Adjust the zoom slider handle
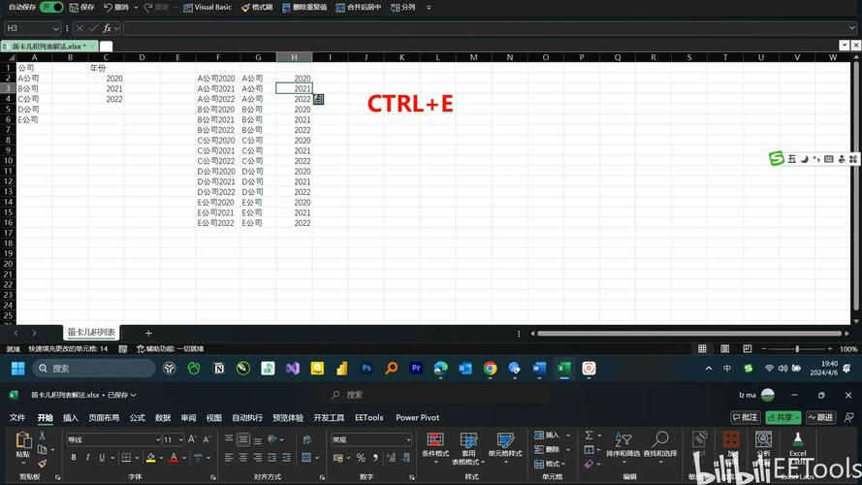 797,348
